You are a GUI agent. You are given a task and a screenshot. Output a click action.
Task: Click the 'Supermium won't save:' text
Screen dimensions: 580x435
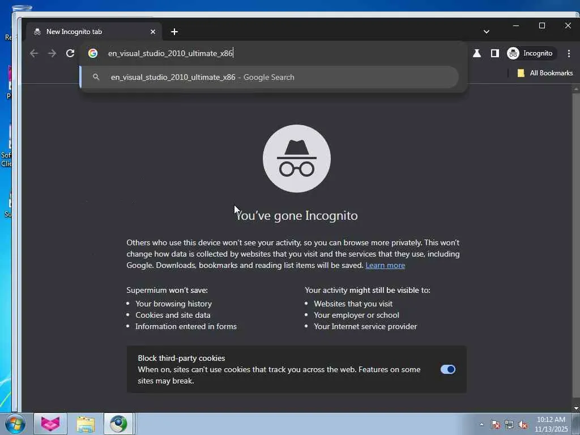(167, 290)
